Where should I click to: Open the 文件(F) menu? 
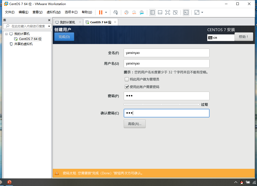point(10,12)
